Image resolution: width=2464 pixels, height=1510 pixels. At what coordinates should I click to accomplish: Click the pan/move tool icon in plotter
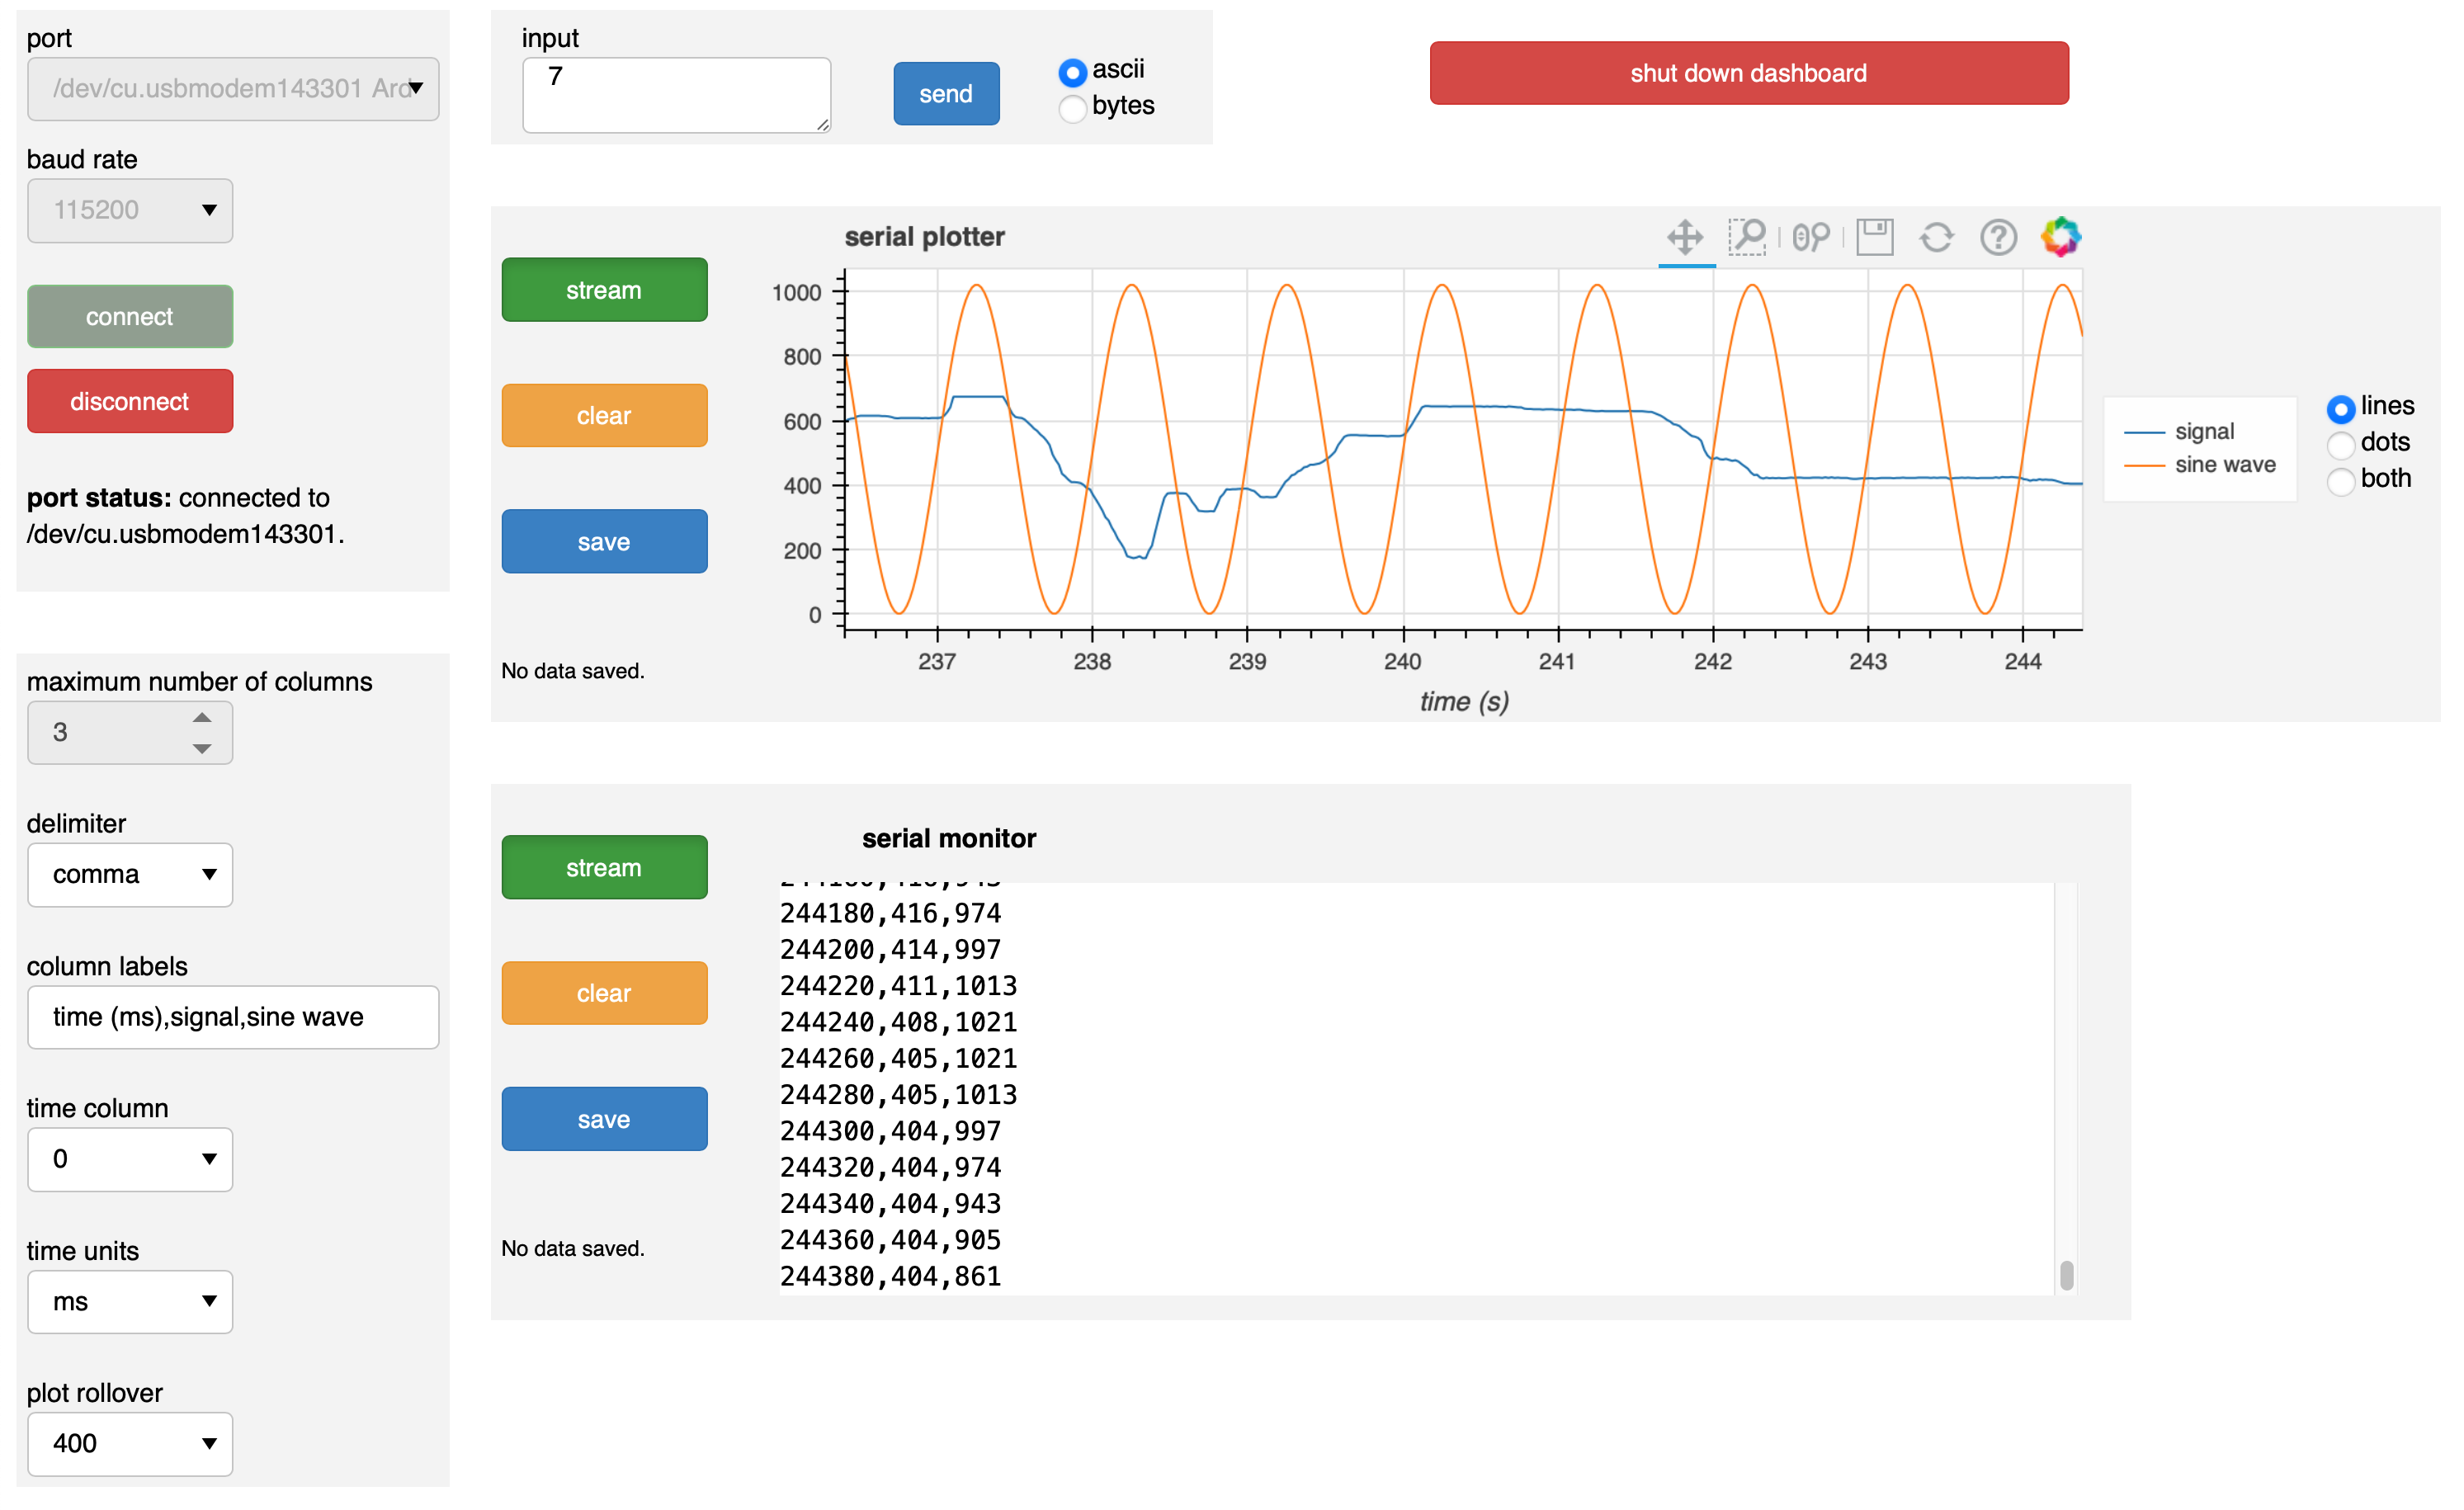coord(1683,236)
